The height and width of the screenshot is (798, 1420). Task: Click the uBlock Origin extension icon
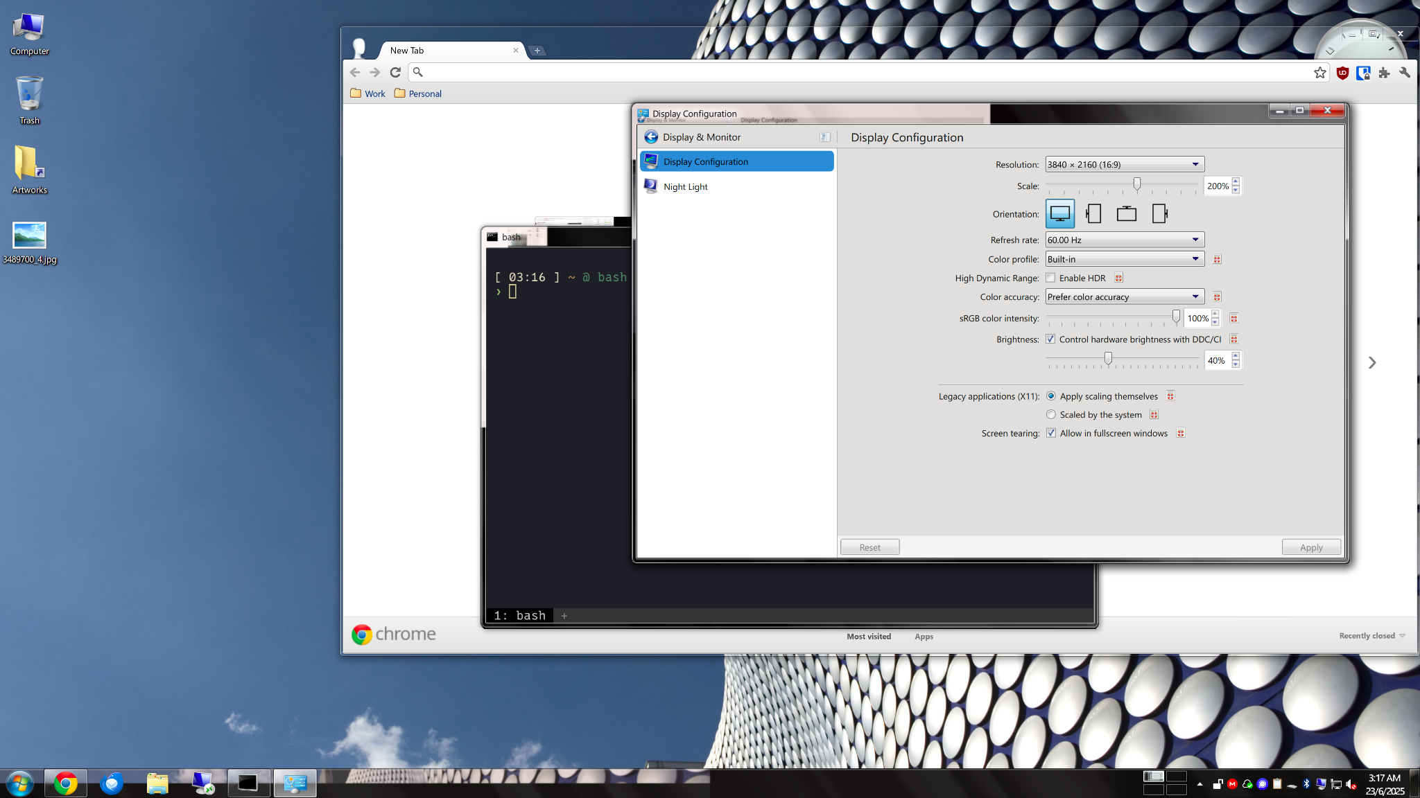click(x=1342, y=73)
